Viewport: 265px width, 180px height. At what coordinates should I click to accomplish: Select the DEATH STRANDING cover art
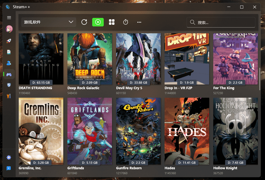[41, 59]
